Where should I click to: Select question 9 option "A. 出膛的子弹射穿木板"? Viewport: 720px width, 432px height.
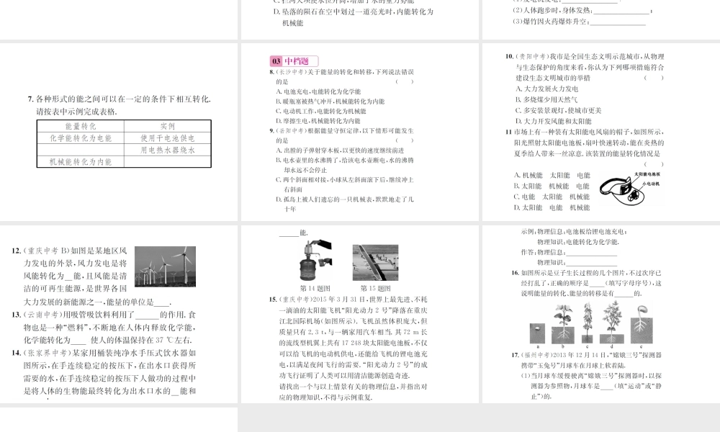(x=340, y=150)
